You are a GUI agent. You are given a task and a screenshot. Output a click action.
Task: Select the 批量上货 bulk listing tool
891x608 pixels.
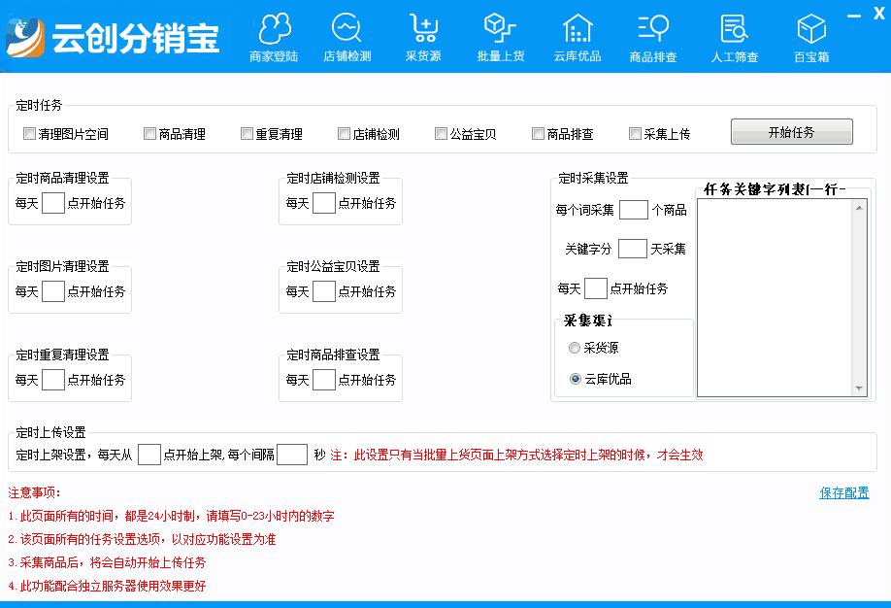point(499,36)
